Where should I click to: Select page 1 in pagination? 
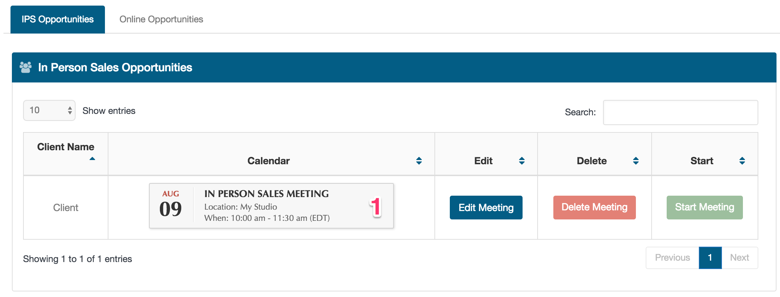pos(710,258)
